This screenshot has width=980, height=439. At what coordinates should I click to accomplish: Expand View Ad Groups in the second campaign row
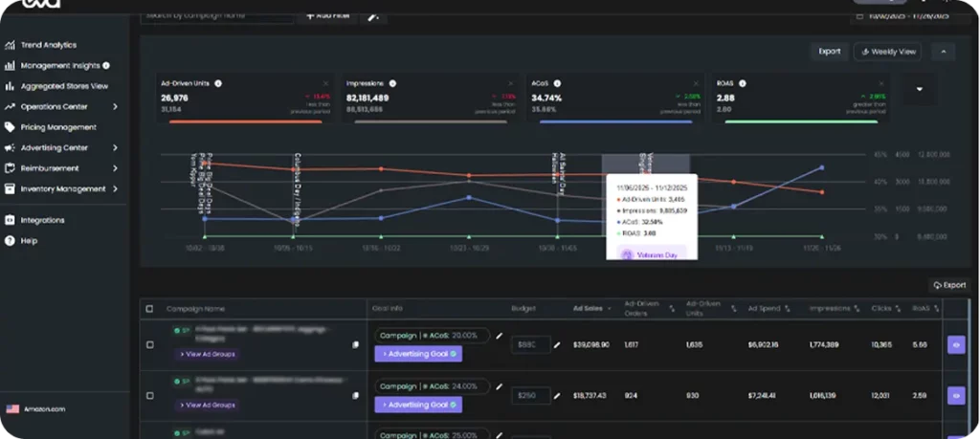[207, 405]
